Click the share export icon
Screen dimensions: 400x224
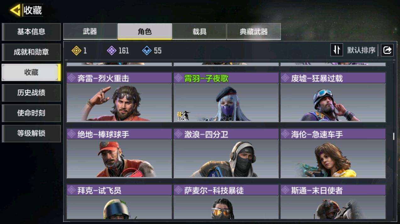point(387,50)
